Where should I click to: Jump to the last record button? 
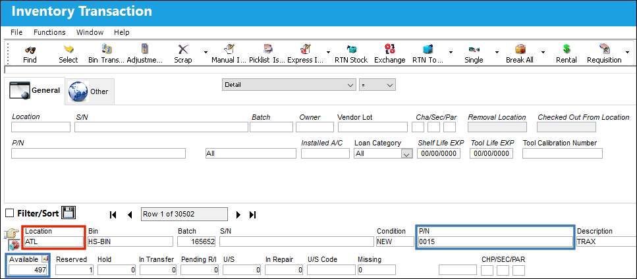[x=253, y=215]
